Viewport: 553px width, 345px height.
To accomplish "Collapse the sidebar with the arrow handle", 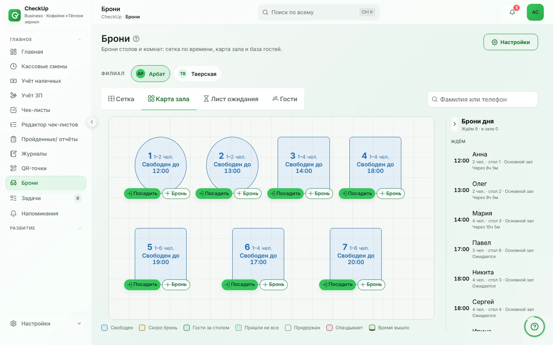I will pos(92,122).
